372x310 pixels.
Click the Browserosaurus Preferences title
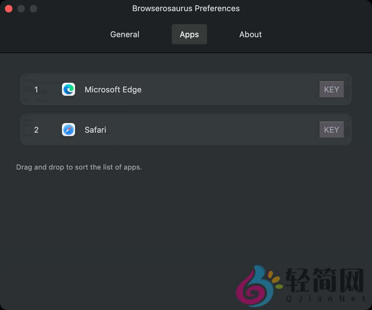[x=186, y=8]
